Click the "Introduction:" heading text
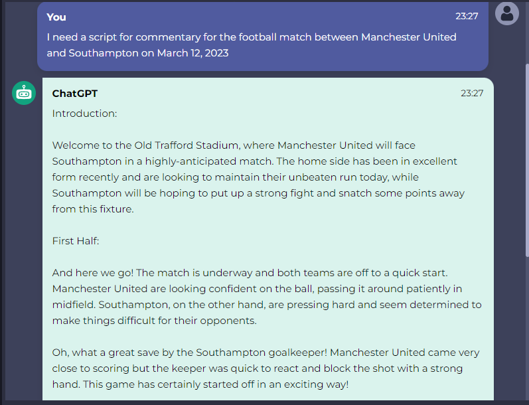The height and width of the screenshot is (405, 529). (x=85, y=114)
